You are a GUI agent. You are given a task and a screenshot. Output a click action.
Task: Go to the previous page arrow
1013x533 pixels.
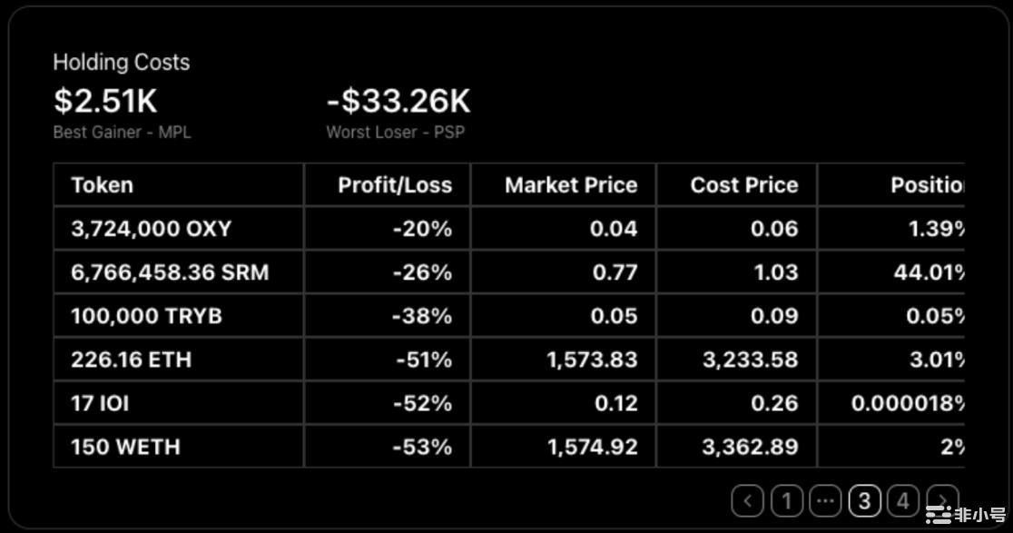(747, 500)
